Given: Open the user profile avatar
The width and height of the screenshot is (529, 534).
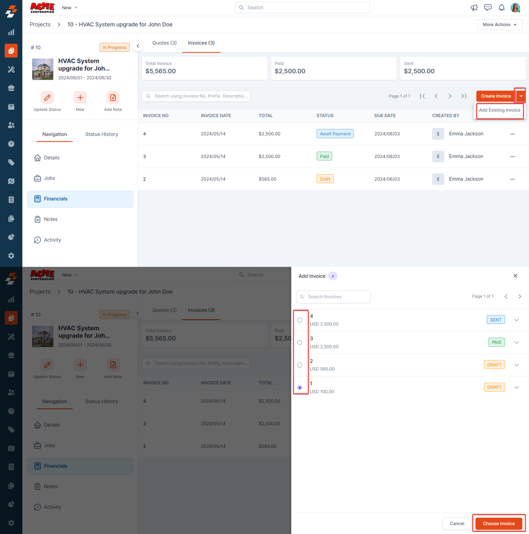Looking at the screenshot, I should [x=515, y=8].
